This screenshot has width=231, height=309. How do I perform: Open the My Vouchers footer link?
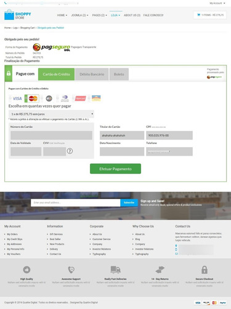click(14, 254)
